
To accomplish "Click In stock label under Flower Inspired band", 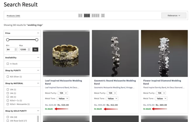I will coord(147,109).
